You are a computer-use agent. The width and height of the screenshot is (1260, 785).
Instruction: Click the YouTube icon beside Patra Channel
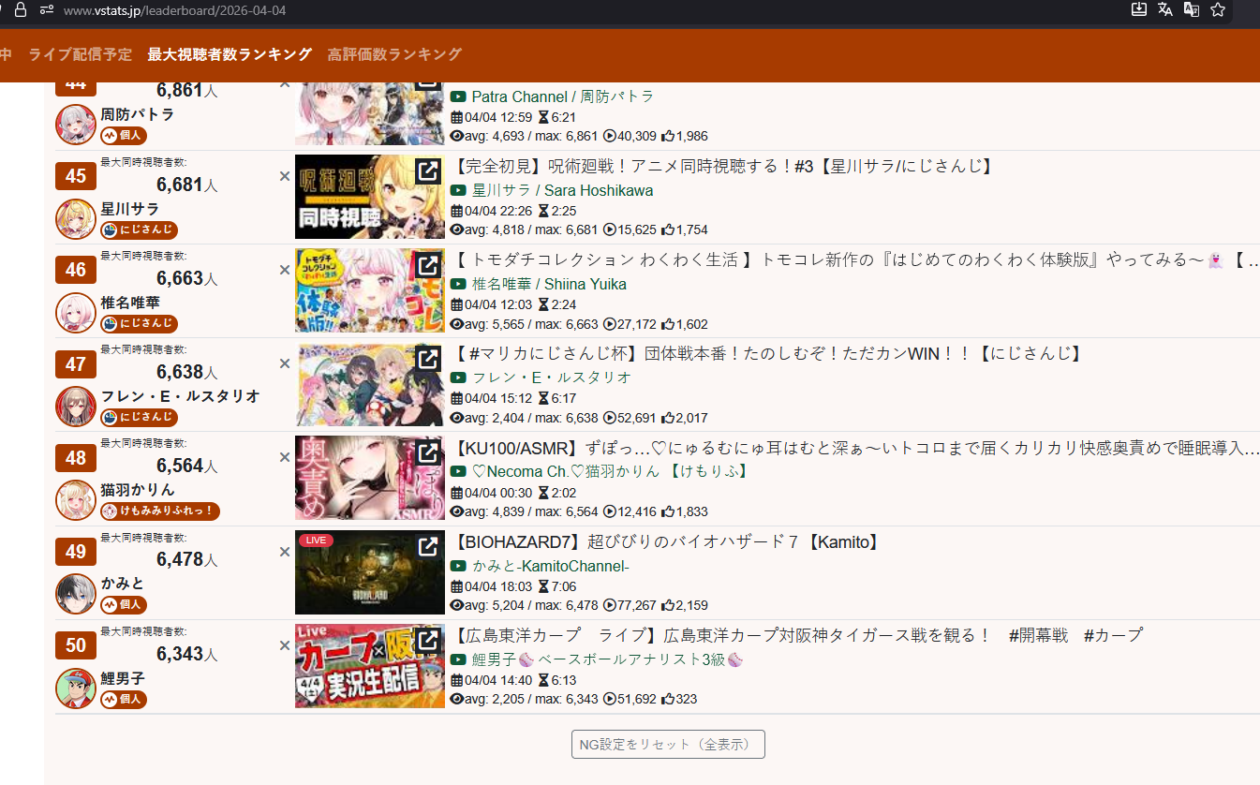[458, 96]
